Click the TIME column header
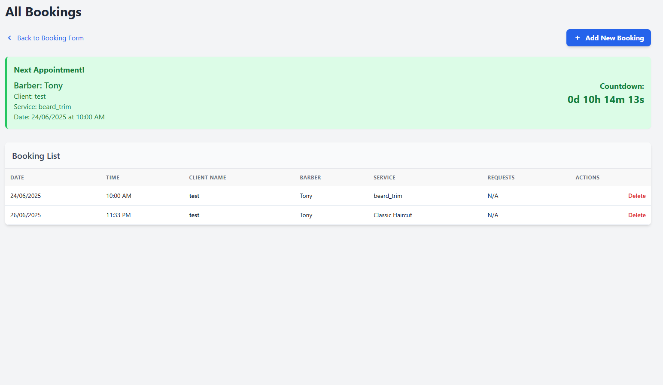This screenshot has height=385, width=663. pyautogui.click(x=113, y=178)
